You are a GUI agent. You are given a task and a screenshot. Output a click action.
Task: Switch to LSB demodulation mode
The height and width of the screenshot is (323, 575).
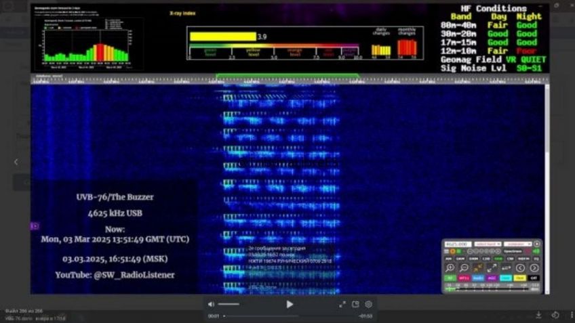pyautogui.click(x=486, y=259)
